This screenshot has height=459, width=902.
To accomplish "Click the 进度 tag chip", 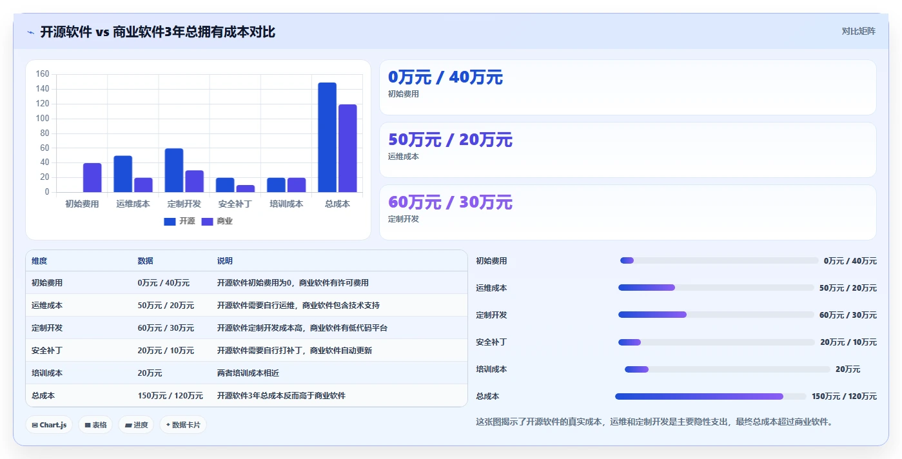I will pos(136,425).
